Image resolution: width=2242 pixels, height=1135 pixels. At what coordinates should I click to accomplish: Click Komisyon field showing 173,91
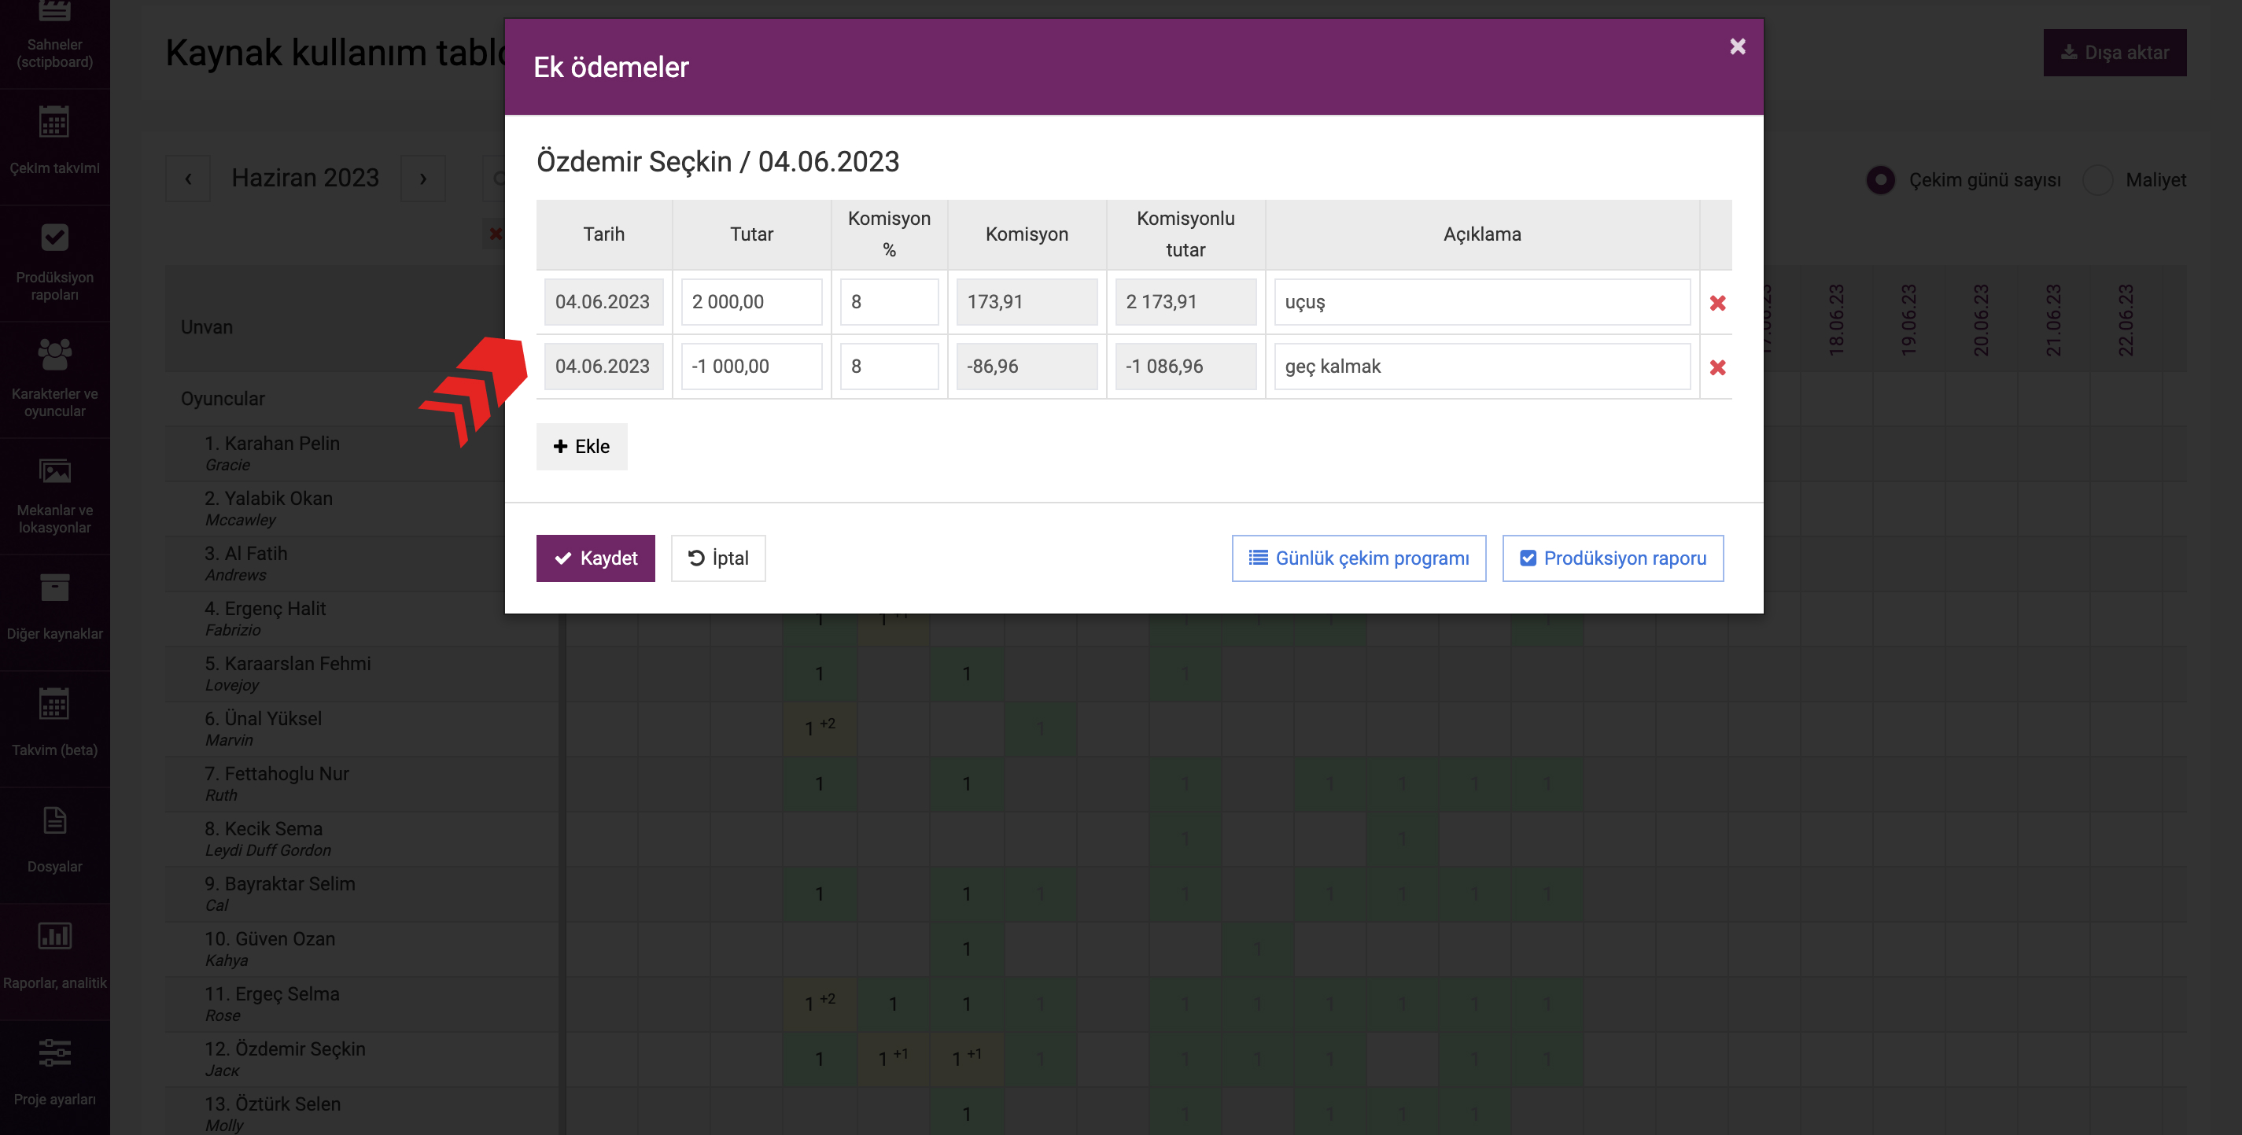click(x=1026, y=302)
